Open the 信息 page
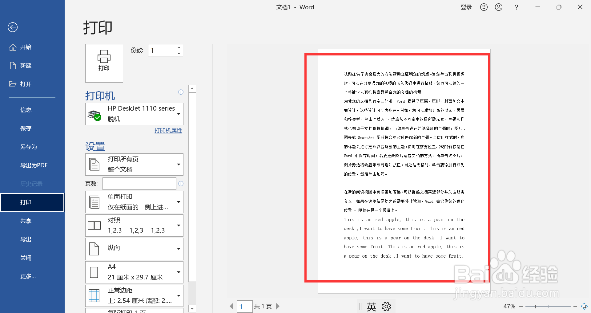The height and width of the screenshot is (313, 591). coord(26,110)
